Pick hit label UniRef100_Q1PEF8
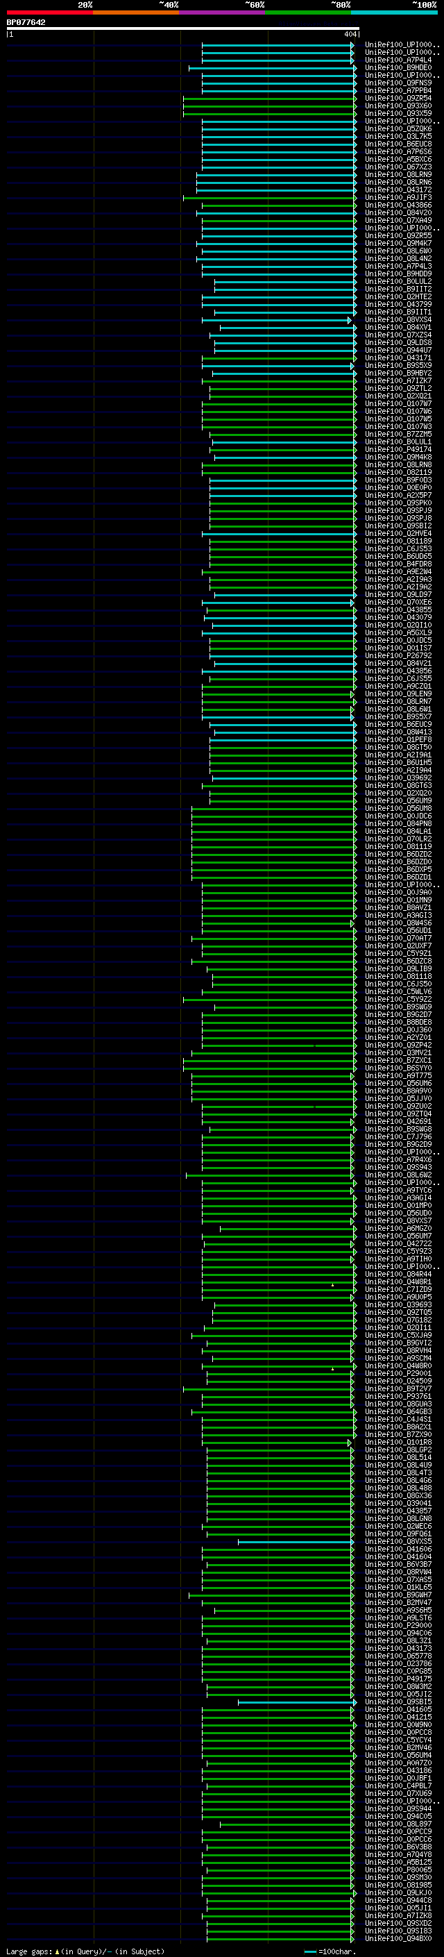 [398, 739]
